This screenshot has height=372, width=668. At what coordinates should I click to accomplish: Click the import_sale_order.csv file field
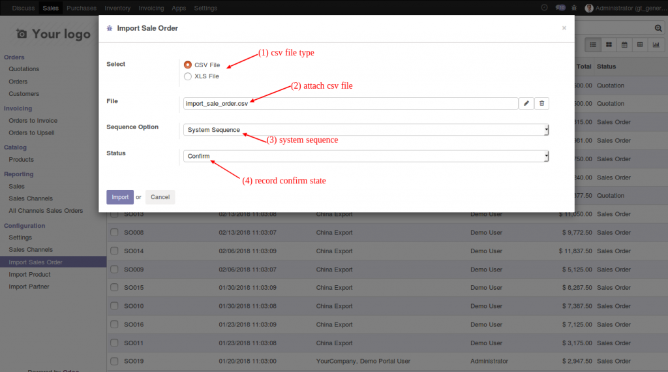(x=350, y=103)
